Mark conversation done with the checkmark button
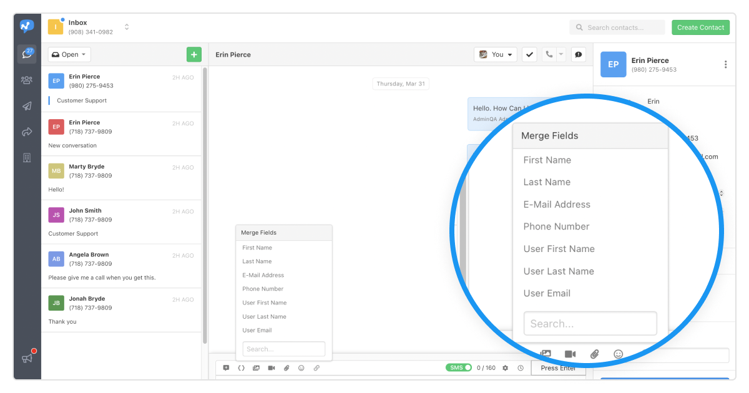 529,54
